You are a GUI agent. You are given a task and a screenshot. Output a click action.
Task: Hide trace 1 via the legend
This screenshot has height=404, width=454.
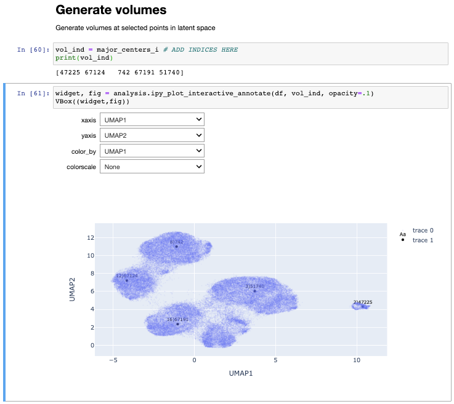point(423,240)
